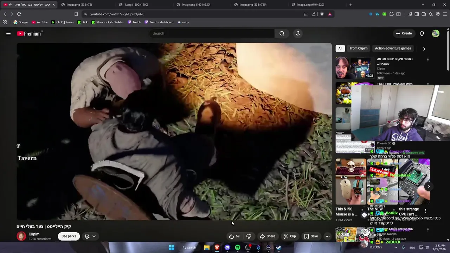Image resolution: width=450 pixels, height=253 pixels.
Task: Open Brave Shields lion icon
Action: 322,14
